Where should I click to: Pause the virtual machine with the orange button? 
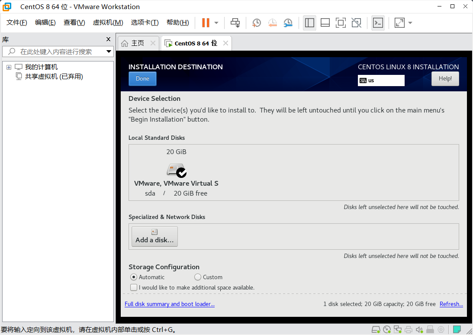tap(206, 23)
